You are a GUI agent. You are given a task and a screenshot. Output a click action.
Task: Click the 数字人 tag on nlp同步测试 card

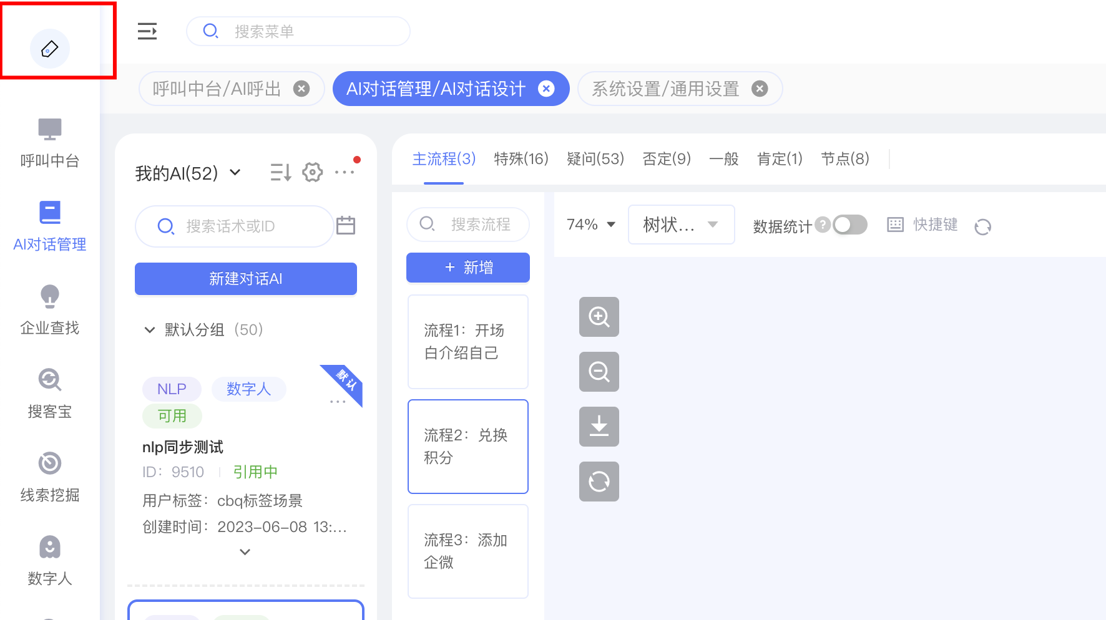[x=248, y=389]
